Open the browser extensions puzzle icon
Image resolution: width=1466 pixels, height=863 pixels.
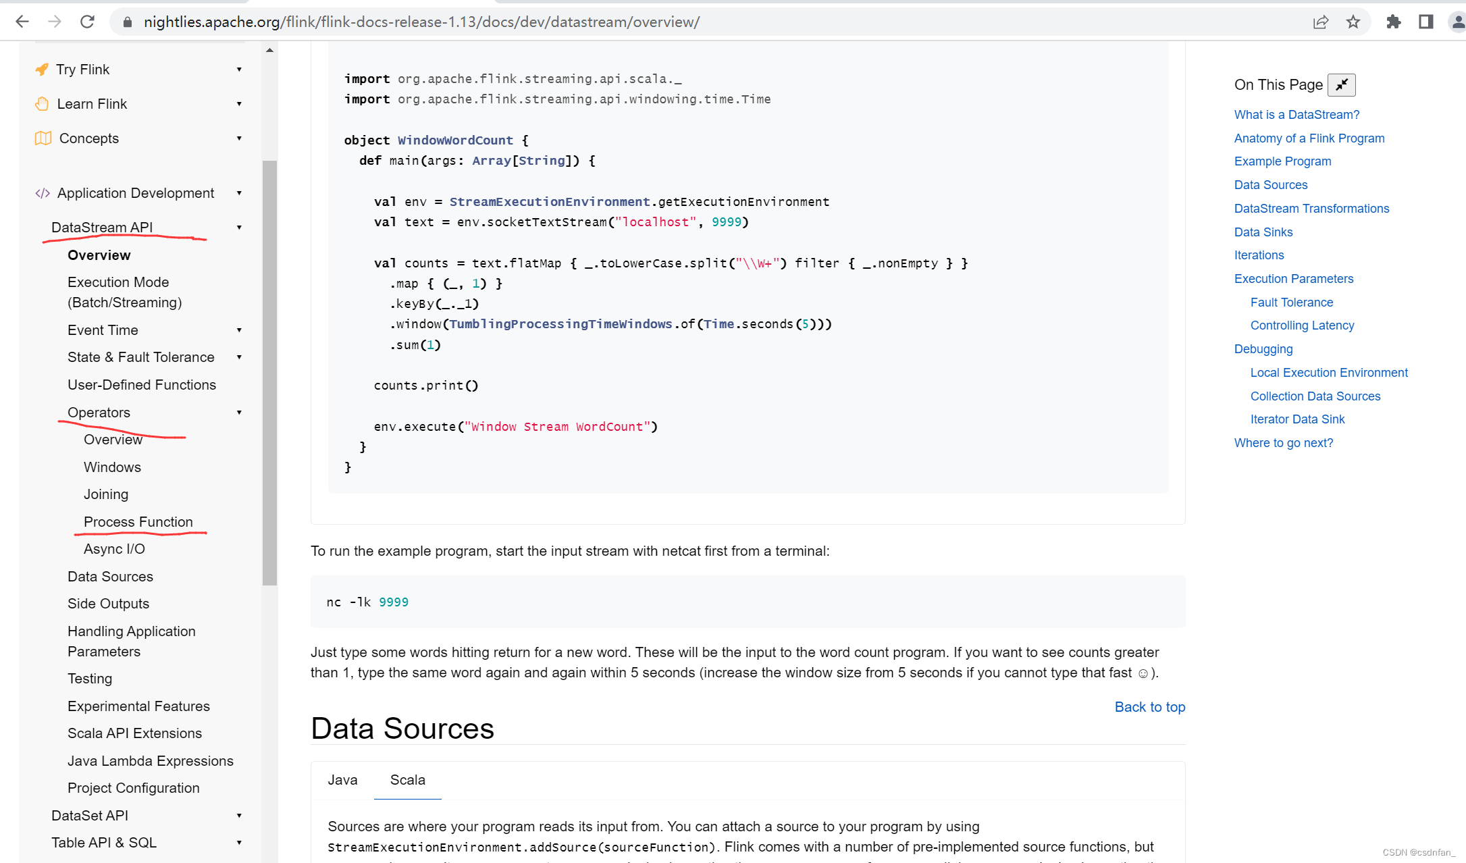click(1393, 22)
